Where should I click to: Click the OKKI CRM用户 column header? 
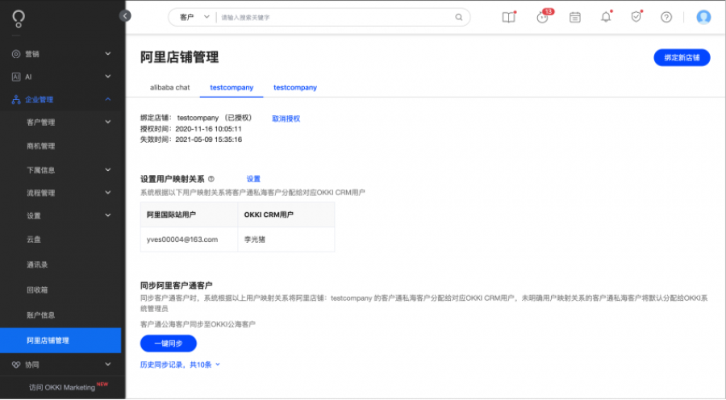286,215
